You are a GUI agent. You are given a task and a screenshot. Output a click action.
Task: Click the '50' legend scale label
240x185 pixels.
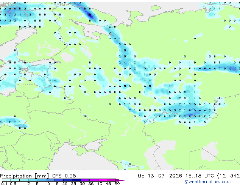[117, 183]
